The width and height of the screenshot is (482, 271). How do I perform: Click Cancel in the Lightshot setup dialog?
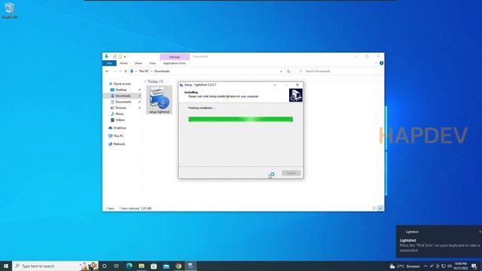291,173
